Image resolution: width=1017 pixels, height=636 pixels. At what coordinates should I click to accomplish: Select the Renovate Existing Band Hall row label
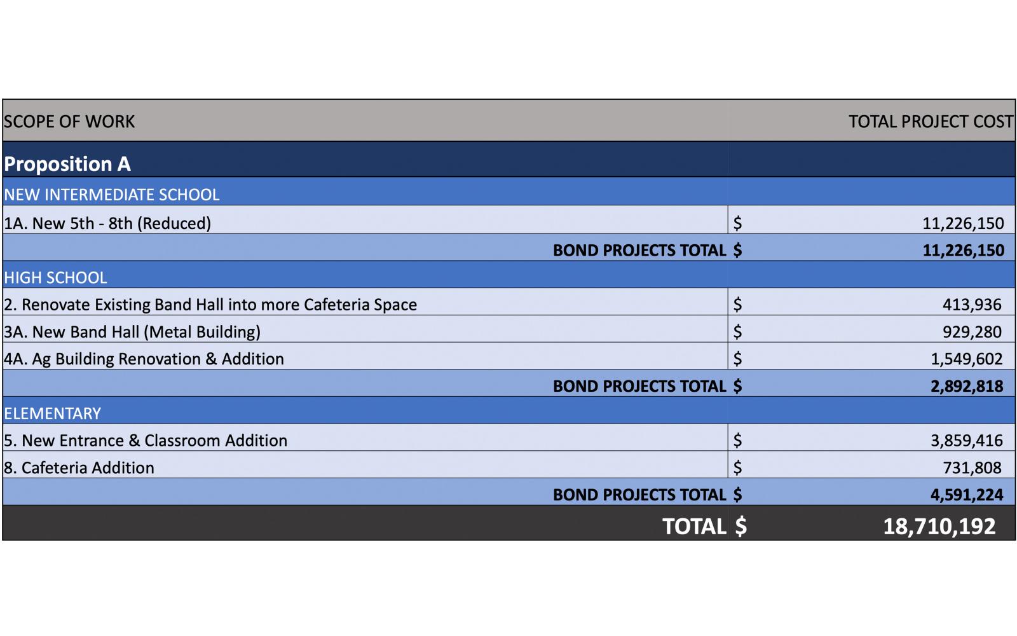pos(210,305)
